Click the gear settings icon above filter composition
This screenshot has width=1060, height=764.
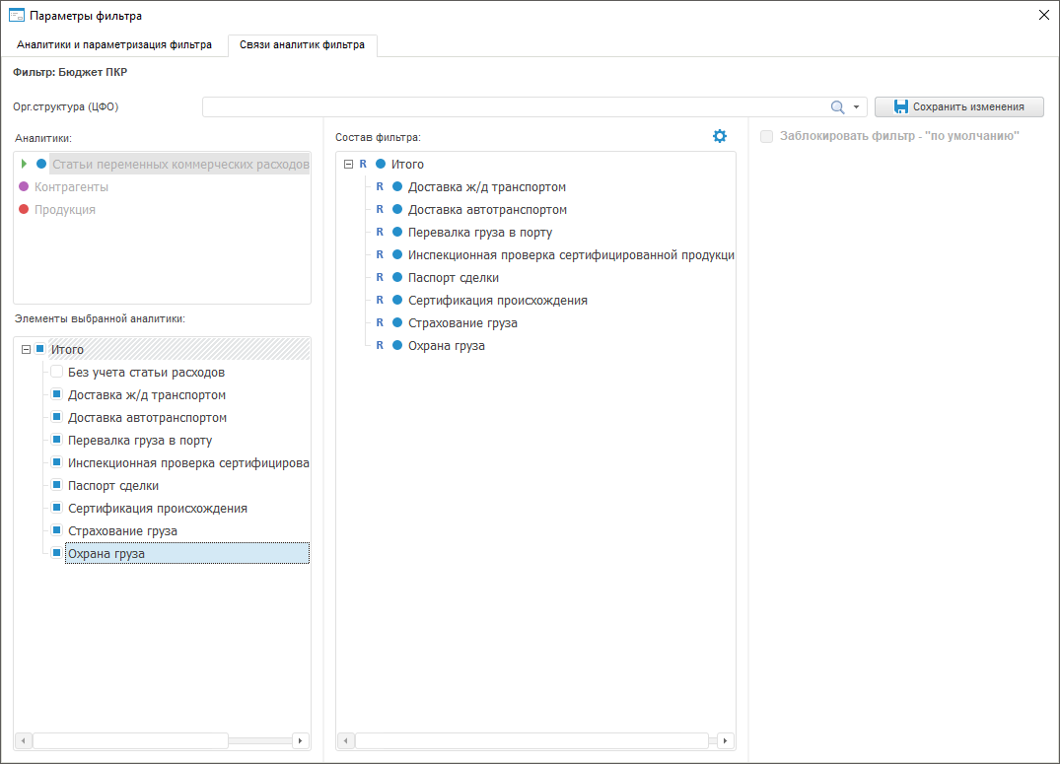pyautogui.click(x=720, y=136)
